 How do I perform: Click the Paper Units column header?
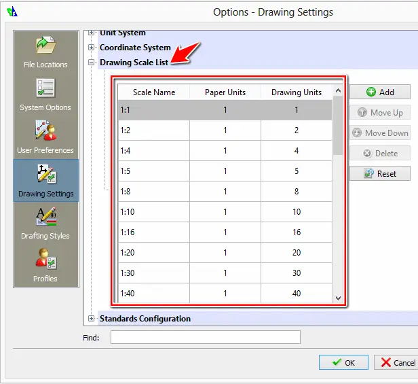(x=225, y=92)
